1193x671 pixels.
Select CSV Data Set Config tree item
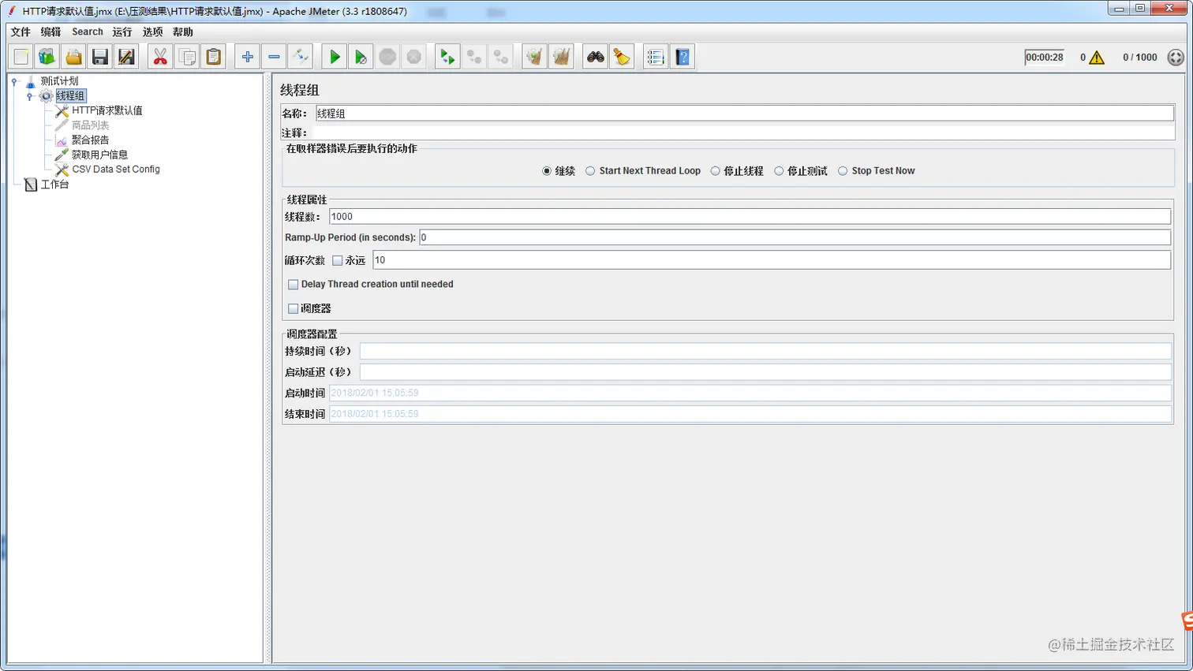click(x=116, y=170)
